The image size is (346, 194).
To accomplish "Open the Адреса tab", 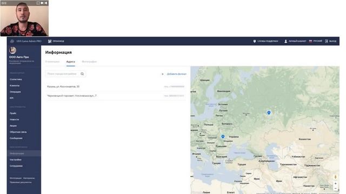I will 71,62.
